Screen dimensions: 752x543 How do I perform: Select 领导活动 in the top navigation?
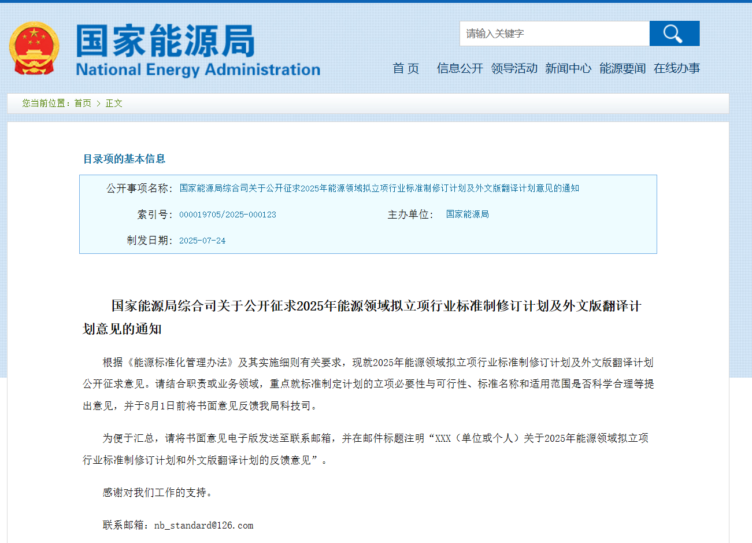[514, 68]
